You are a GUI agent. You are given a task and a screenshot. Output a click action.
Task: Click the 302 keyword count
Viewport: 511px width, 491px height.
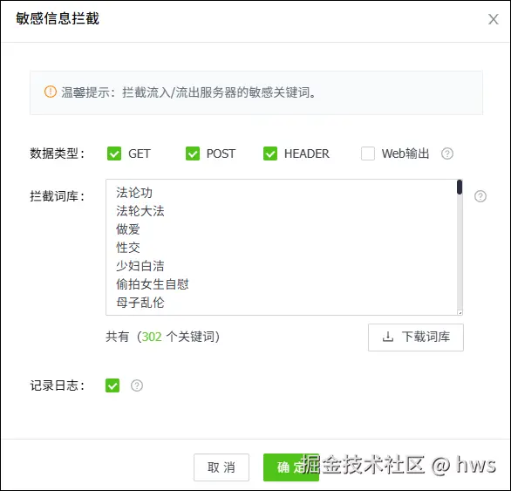coord(152,337)
